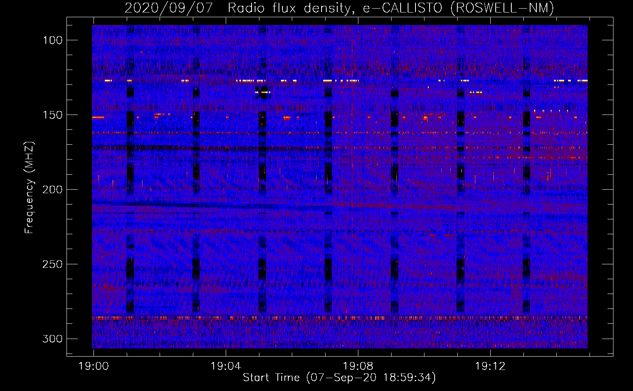Select the '300' frequency tick label

pos(52,339)
